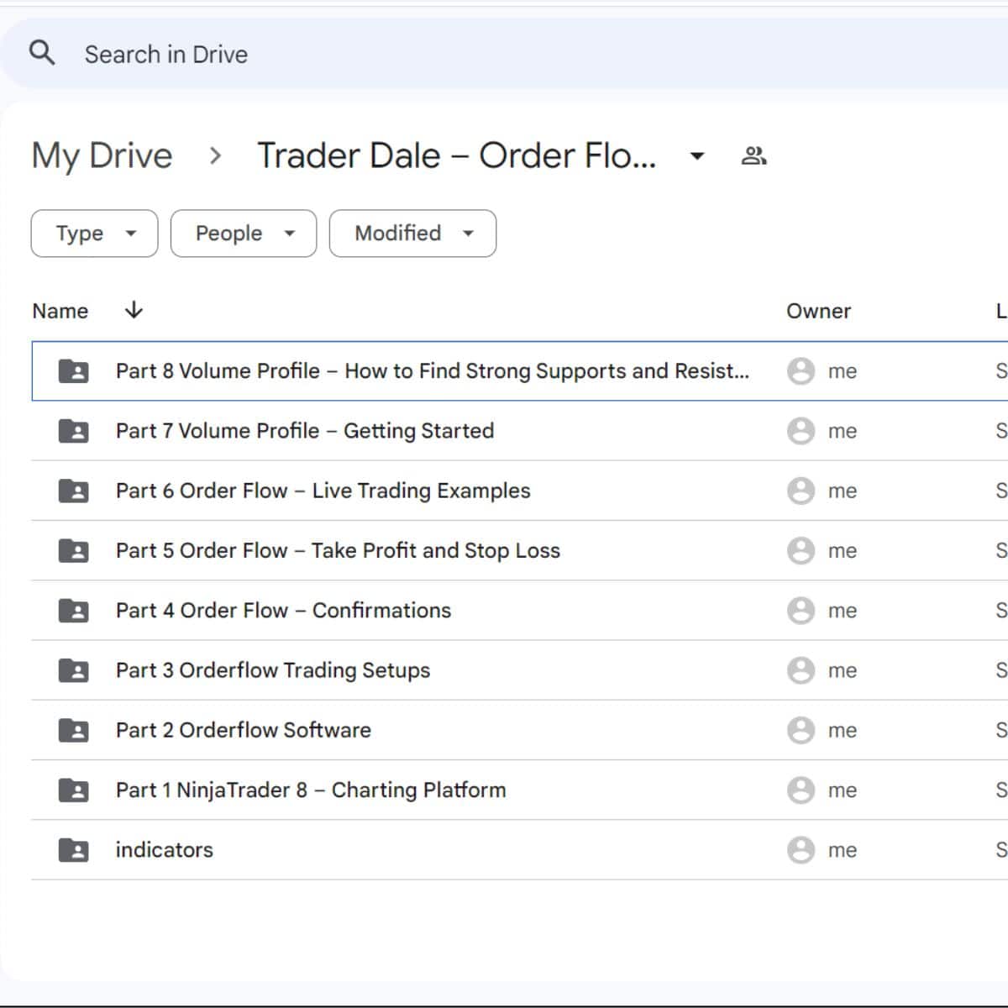1008x1008 pixels.
Task: Toggle name sort direction arrow
Action: pyautogui.click(x=134, y=311)
